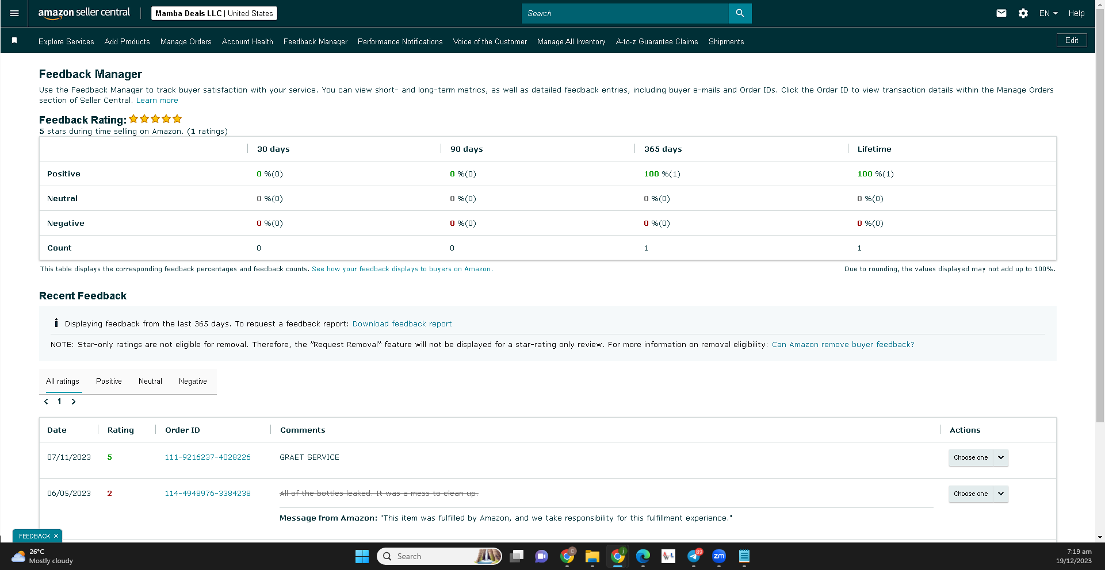Open the first Chrome taskbar icon with C badge
The height and width of the screenshot is (570, 1105).
point(567,556)
